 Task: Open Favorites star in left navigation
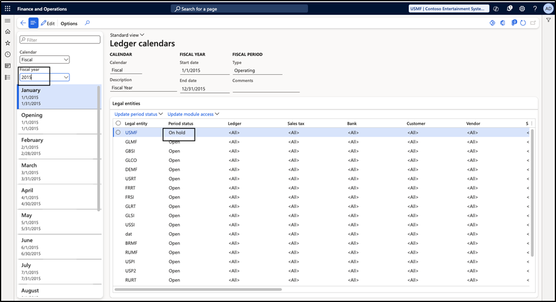point(8,43)
